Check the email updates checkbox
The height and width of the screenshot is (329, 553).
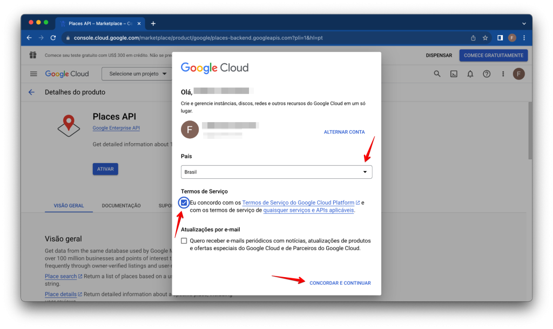tap(184, 241)
